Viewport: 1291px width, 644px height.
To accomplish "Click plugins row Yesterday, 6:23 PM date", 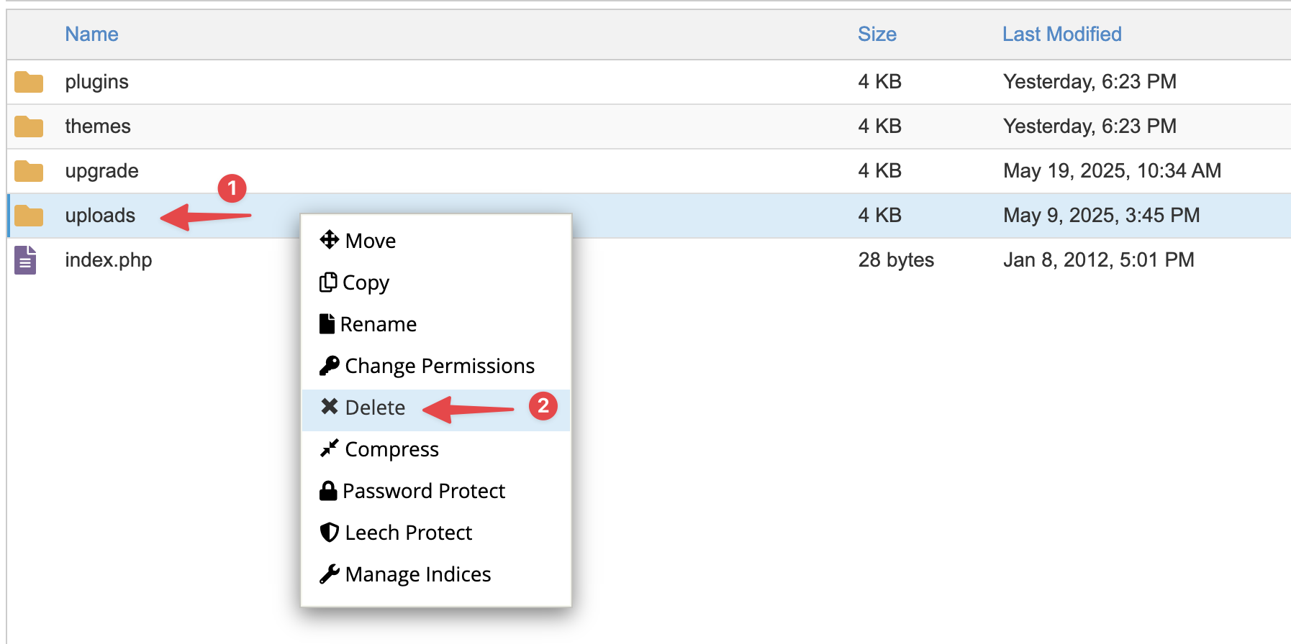I will (1090, 82).
